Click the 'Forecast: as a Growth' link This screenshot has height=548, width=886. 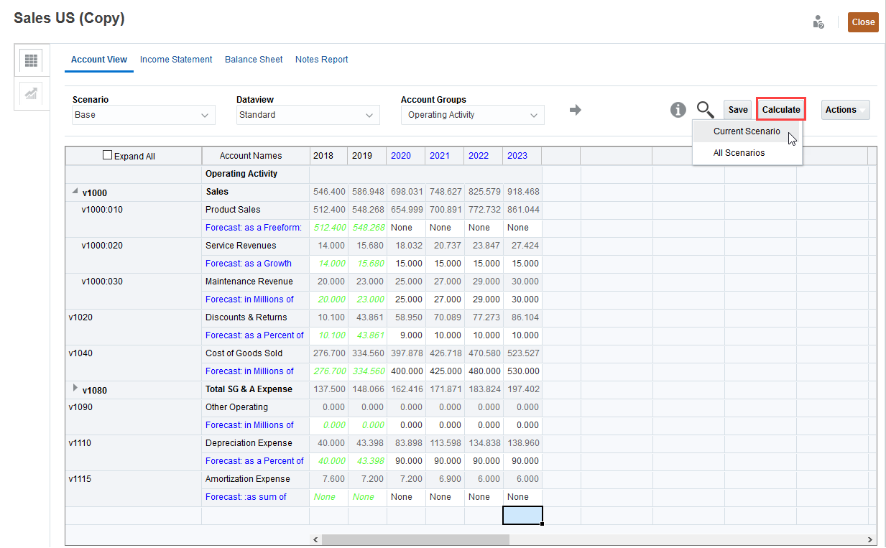pos(248,264)
